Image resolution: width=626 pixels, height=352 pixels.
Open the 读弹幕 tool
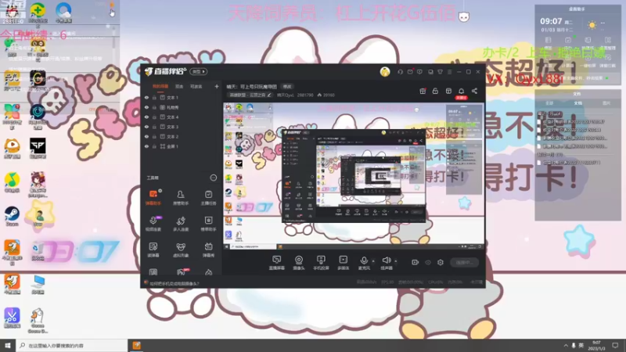tap(153, 250)
